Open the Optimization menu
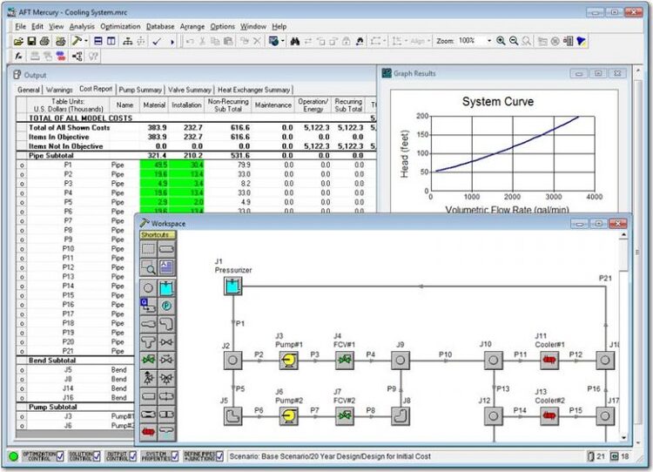Image resolution: width=653 pixels, height=472 pixels. tap(119, 27)
